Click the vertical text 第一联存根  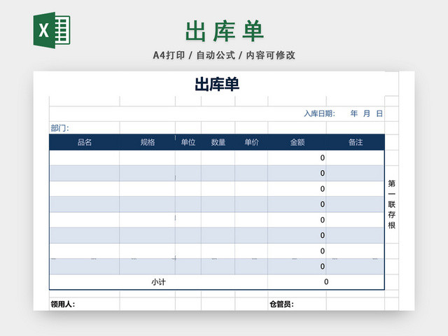click(x=392, y=204)
